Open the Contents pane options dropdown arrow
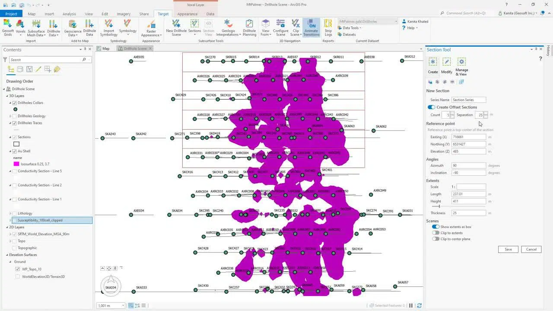The image size is (553, 311). (x=80, y=50)
